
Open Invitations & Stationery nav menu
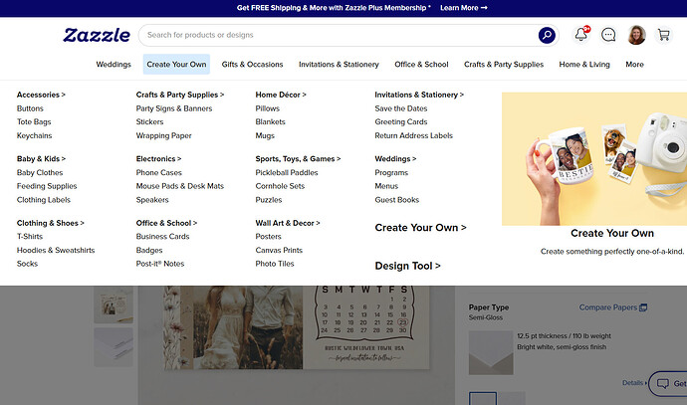click(339, 65)
